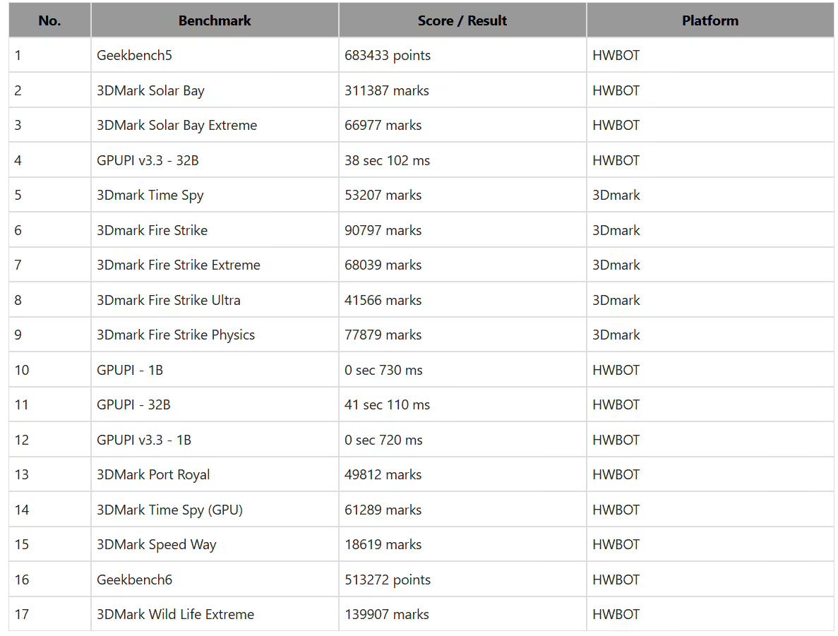Click the 3Dmark Fire Strike Ultra cell

coord(168,301)
